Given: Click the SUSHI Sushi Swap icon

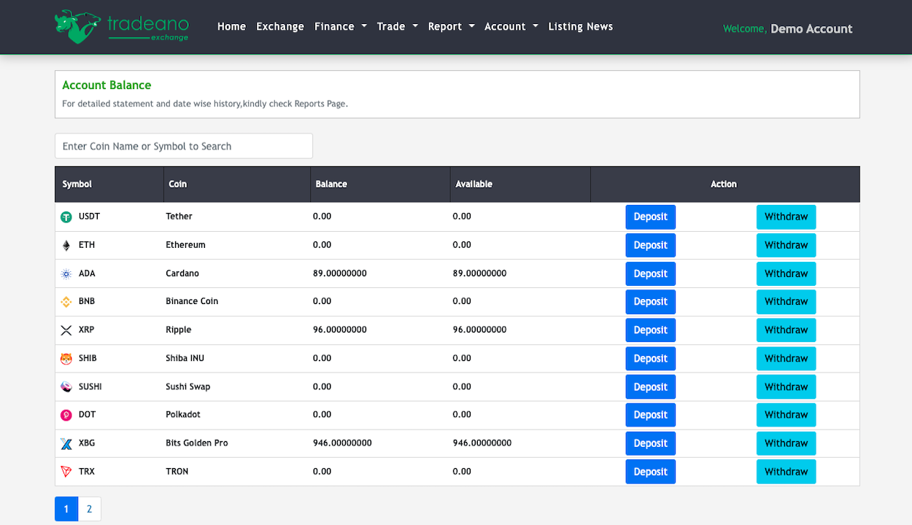Looking at the screenshot, I should pyautogui.click(x=66, y=386).
